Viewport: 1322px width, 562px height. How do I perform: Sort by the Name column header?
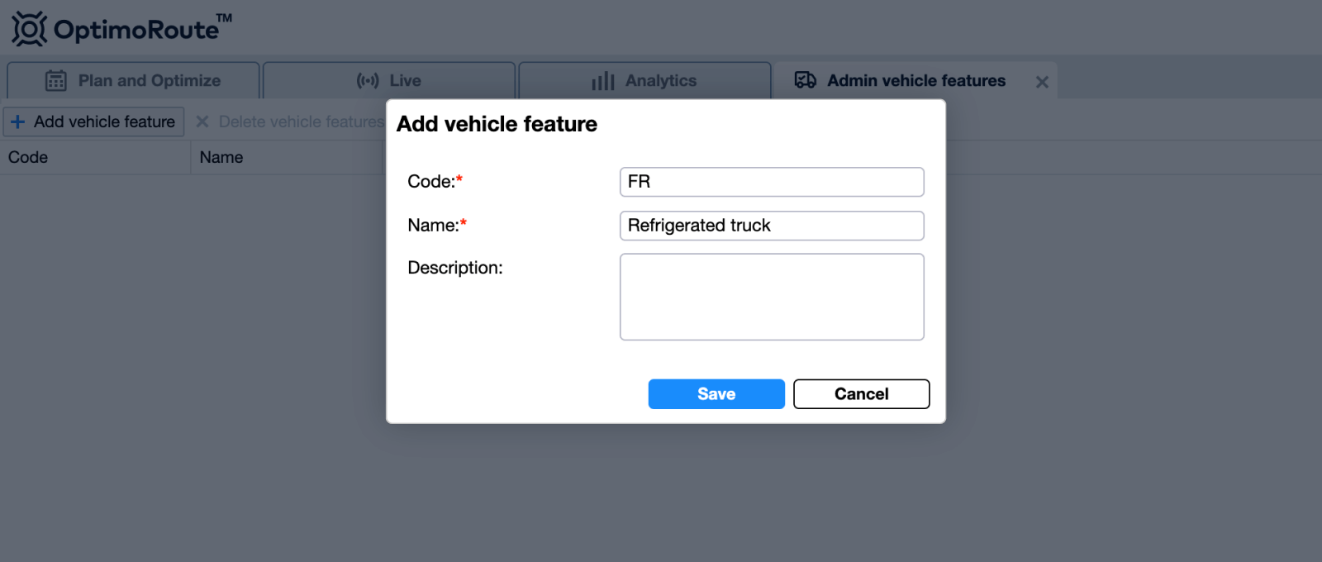coord(288,157)
